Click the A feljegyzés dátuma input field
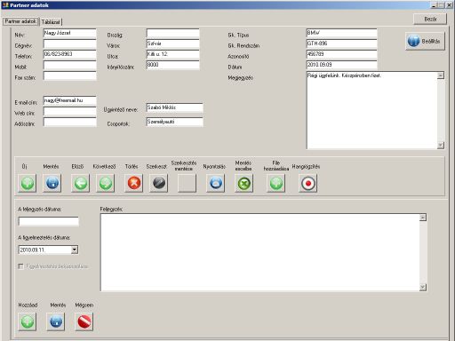Screen dimensions: 455x341 point(49,221)
